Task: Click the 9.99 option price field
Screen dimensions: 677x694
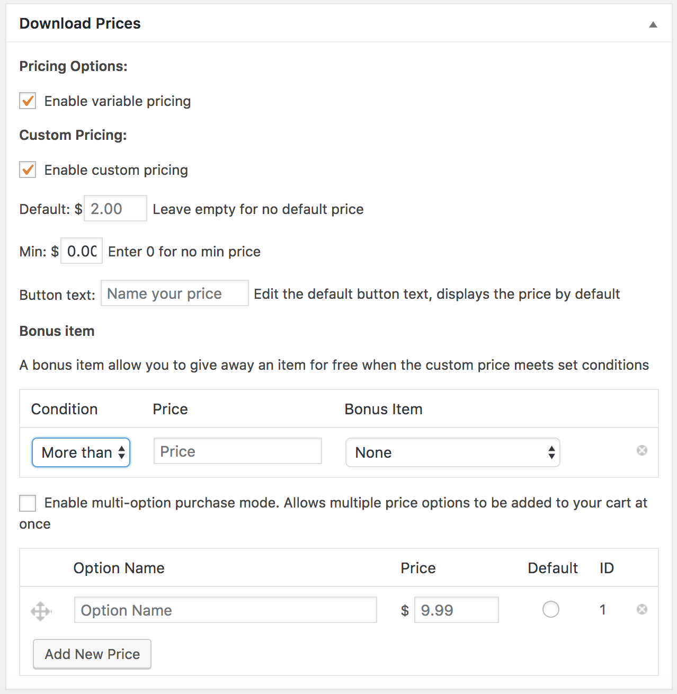Action: tap(456, 610)
